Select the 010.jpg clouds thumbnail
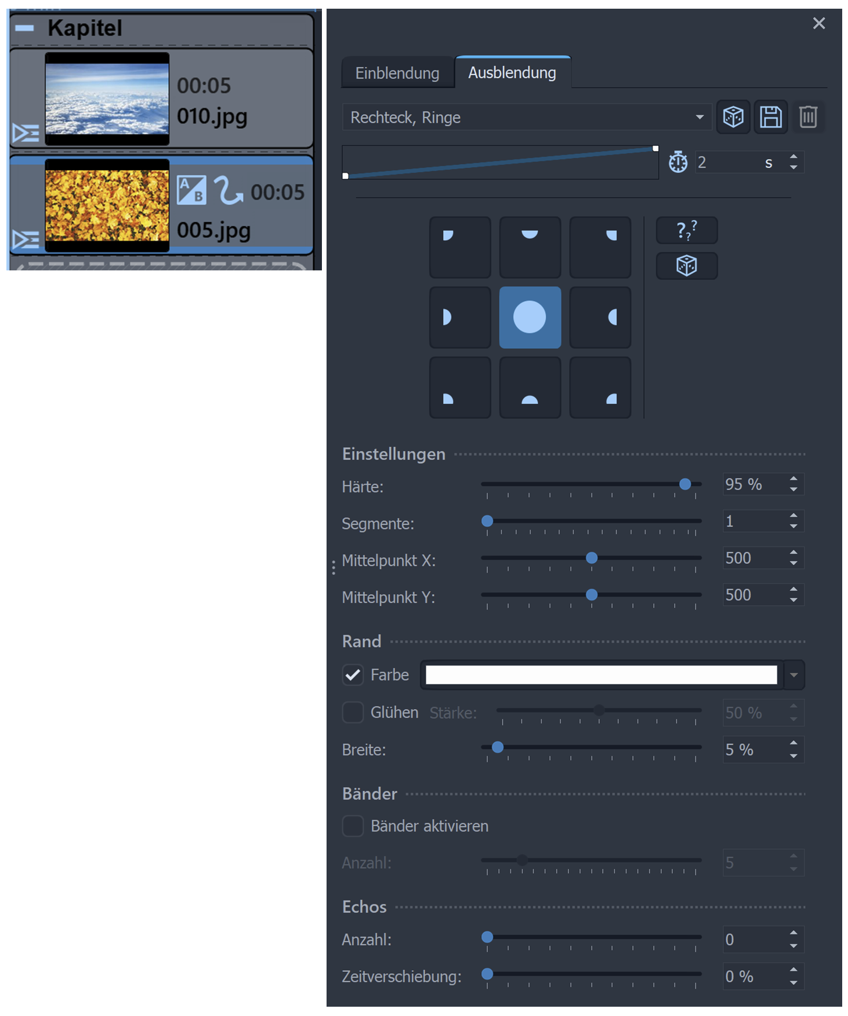Screen dimensions: 848x1016 [x=107, y=99]
